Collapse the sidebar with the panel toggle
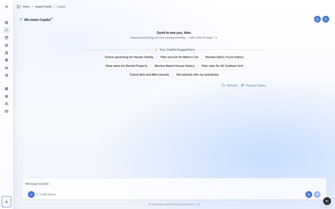335x209 pixels. (18, 6)
